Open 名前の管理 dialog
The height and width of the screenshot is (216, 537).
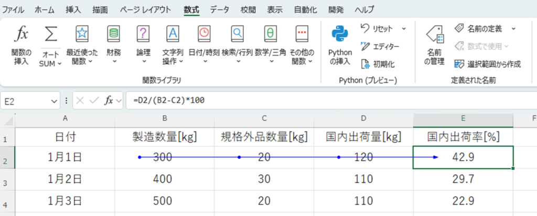[x=434, y=35]
